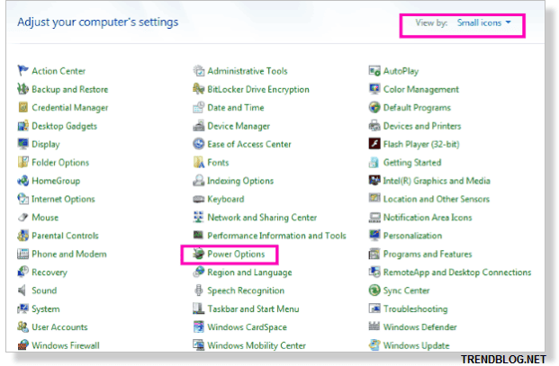
Task: Click the User Accounts icon
Action: 23,326
